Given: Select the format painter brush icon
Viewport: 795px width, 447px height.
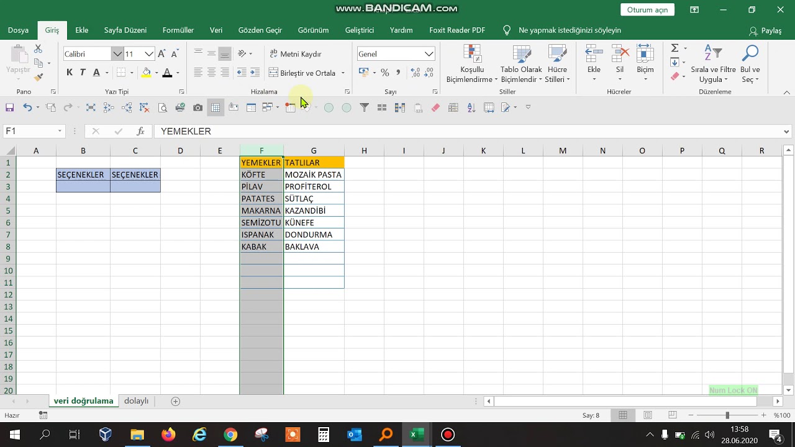Looking at the screenshot, I should [x=39, y=77].
